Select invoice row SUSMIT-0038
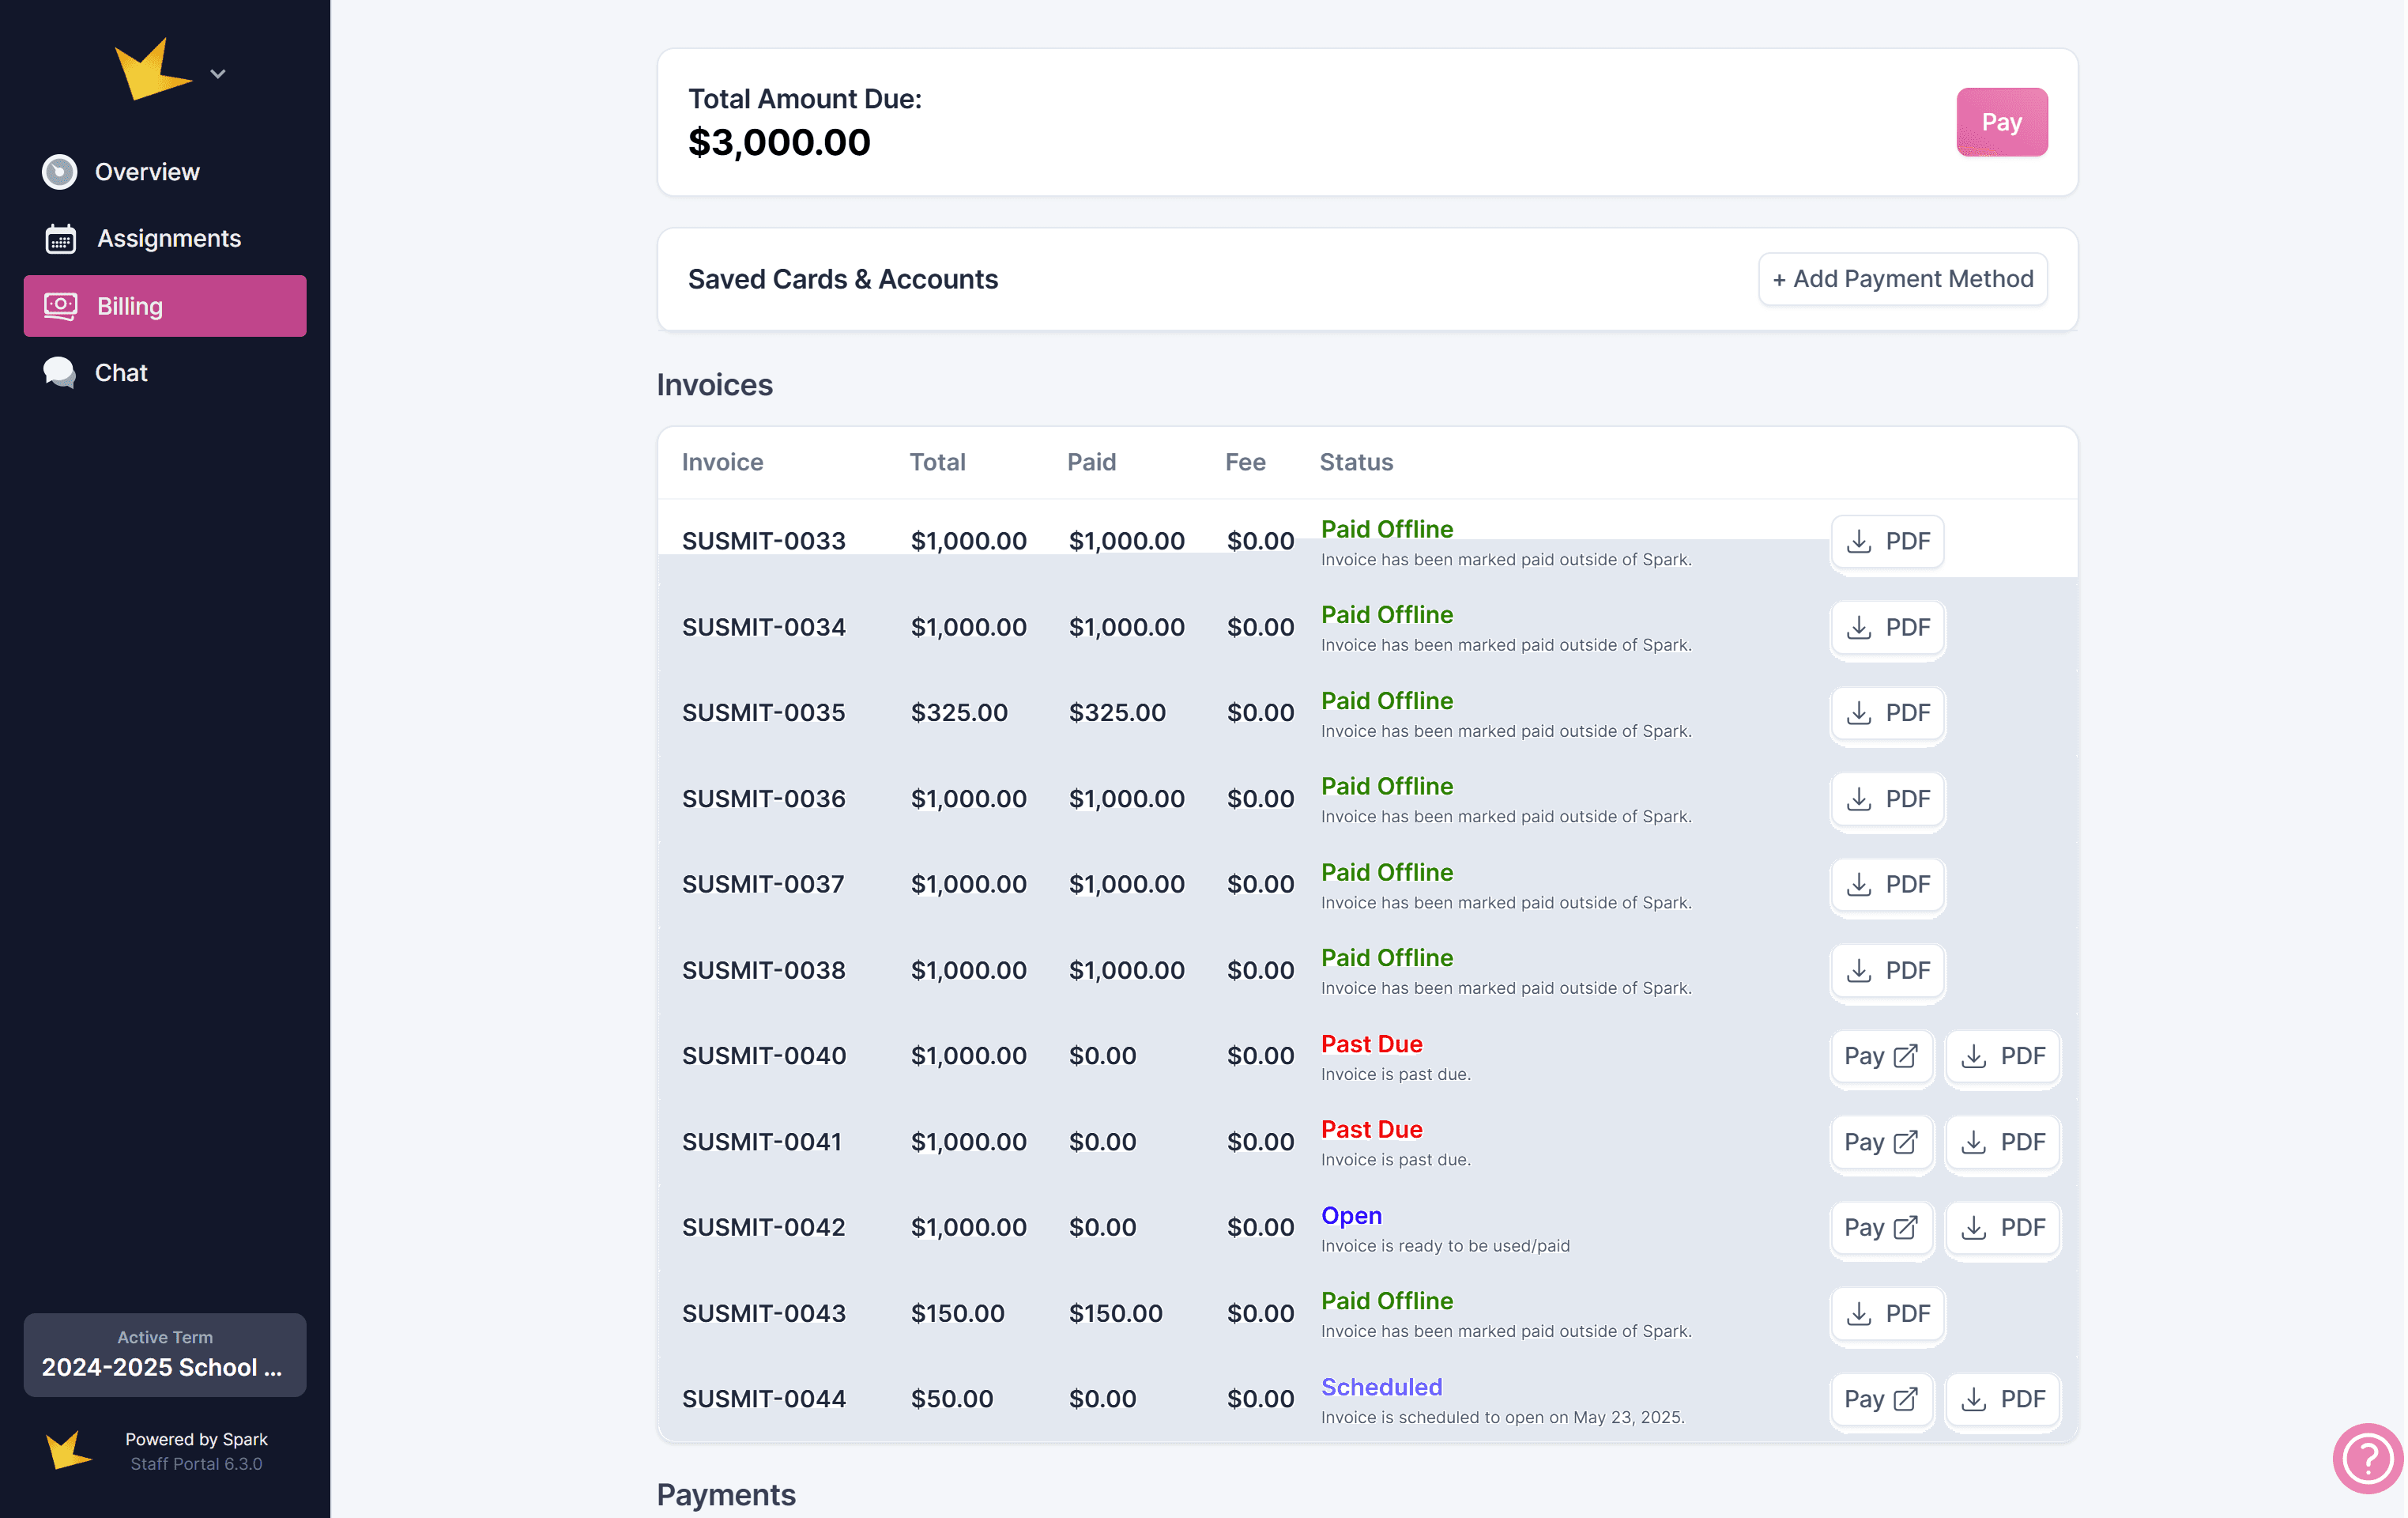2408x1518 pixels. pyautogui.click(x=763, y=971)
